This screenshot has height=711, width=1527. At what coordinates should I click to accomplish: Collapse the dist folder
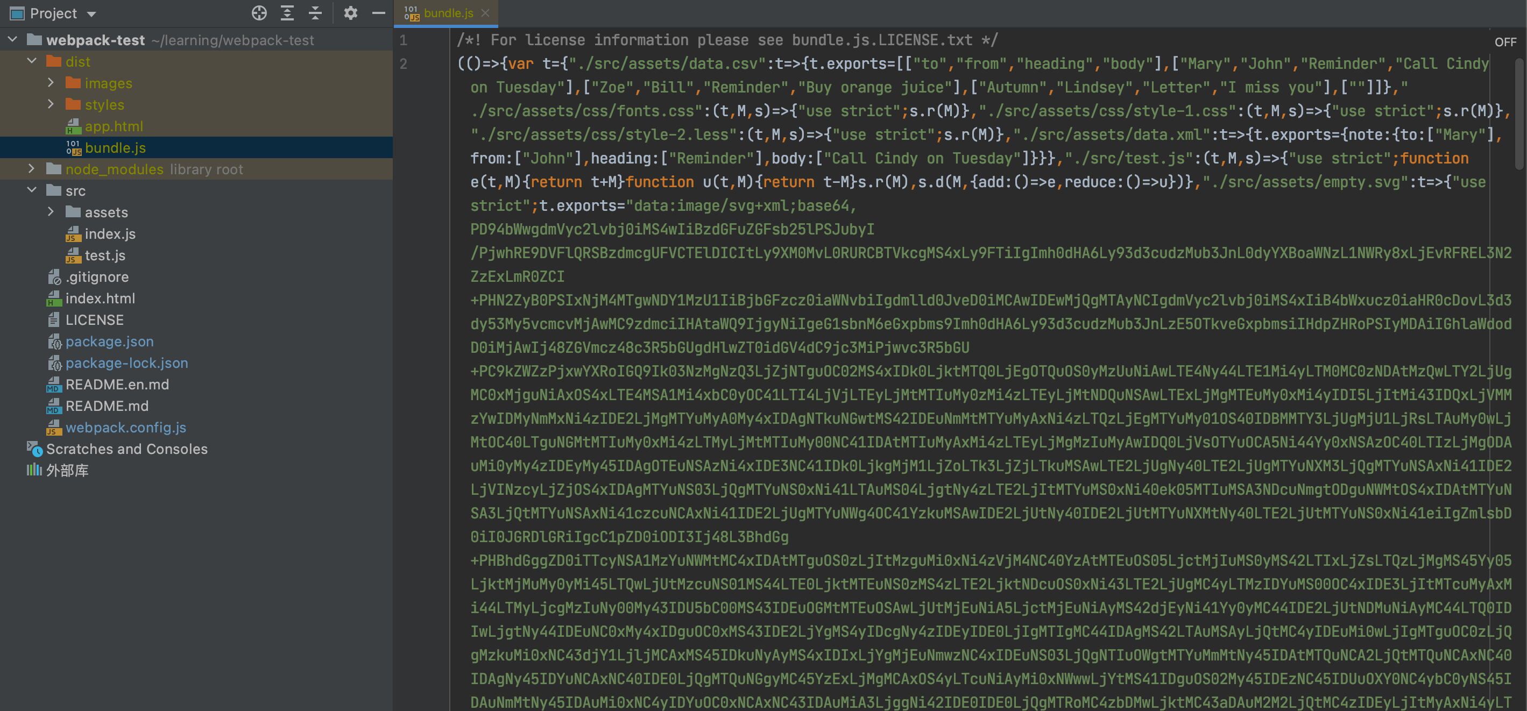(32, 61)
